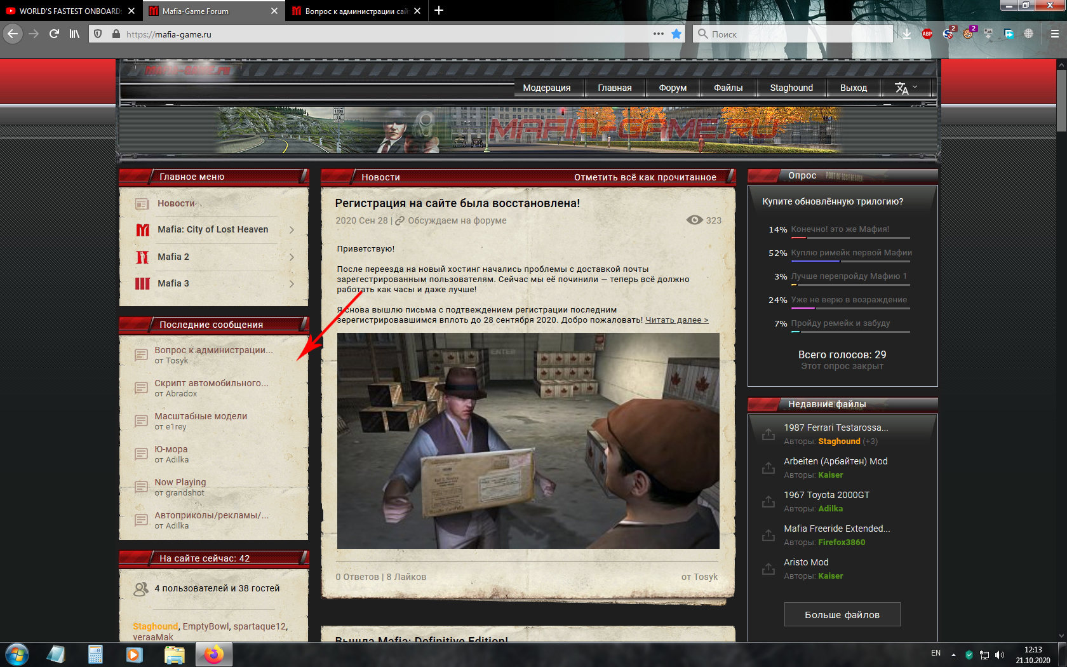This screenshot has height=667, width=1067.
Task: Open the language translate dropdown
Action: [906, 88]
